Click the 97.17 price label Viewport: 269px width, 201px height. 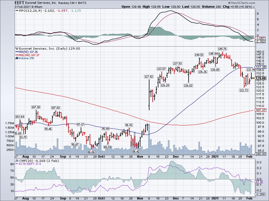coord(80,124)
